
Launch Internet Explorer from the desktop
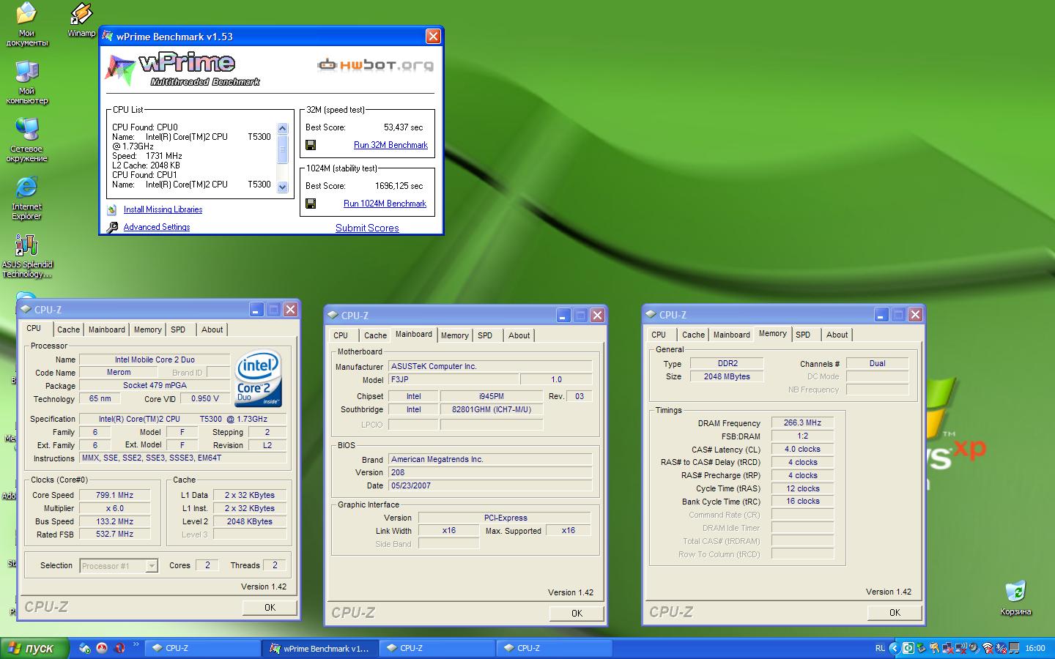click(27, 198)
